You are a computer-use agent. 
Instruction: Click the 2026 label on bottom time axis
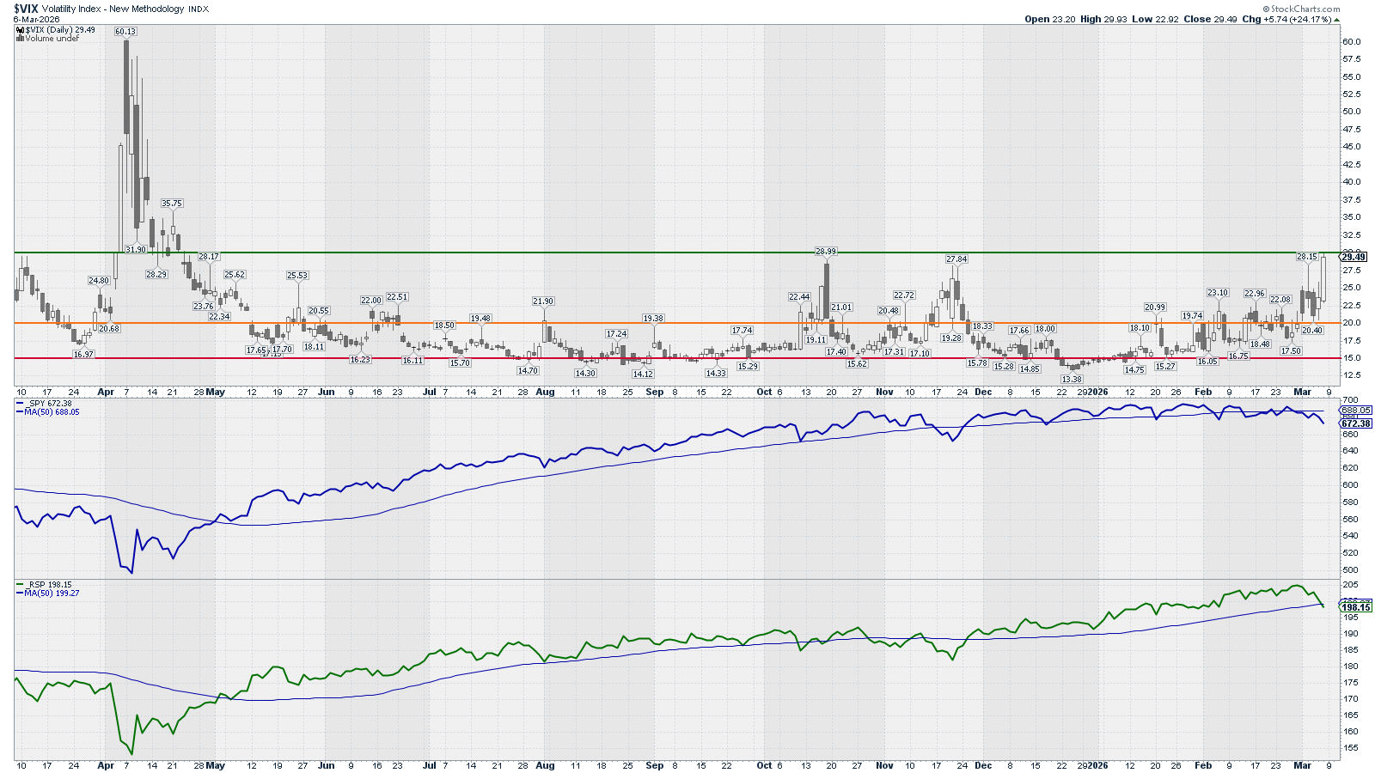point(1097,765)
